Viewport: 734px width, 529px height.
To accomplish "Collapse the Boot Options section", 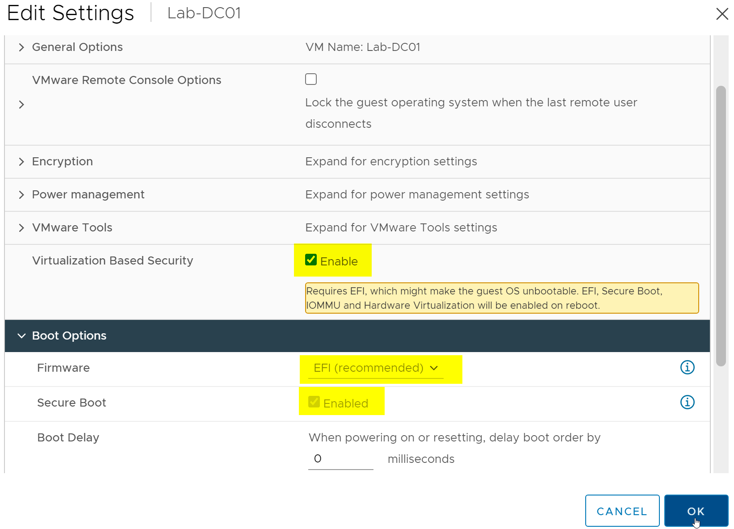I will [21, 336].
